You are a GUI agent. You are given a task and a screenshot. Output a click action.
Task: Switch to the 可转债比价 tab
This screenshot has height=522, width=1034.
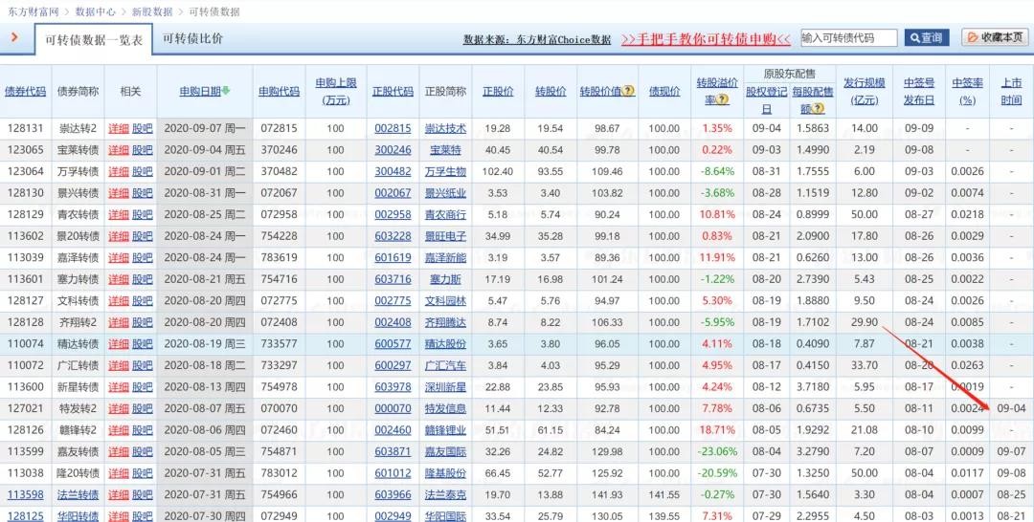pos(193,39)
